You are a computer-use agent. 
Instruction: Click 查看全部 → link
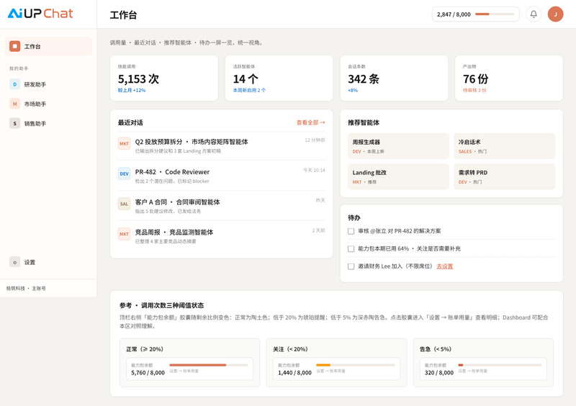[311, 122]
